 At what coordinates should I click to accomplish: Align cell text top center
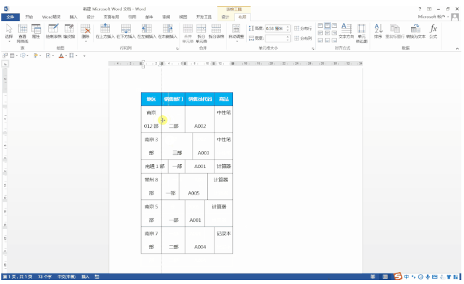(x=327, y=26)
